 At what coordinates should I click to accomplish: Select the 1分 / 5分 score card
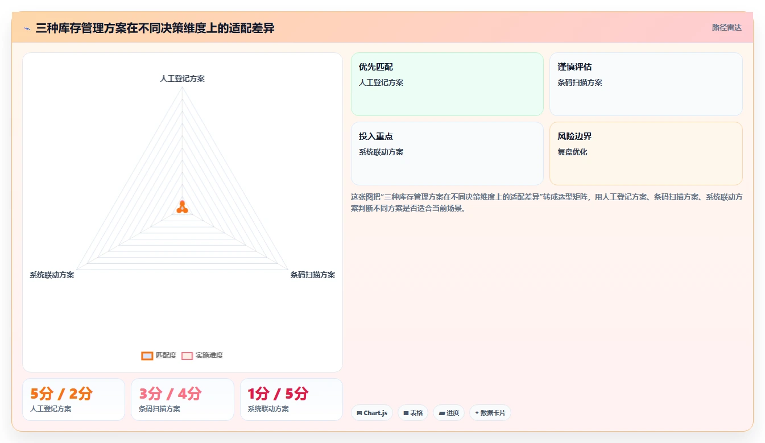(291, 399)
